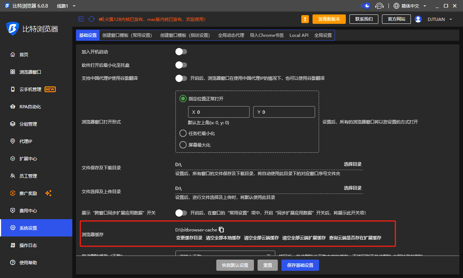Expand the 线路1 dropdown
Screen dimensions: 463x278
[66, 6]
